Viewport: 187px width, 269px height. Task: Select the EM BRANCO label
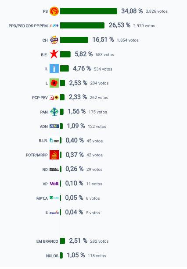[47, 241]
